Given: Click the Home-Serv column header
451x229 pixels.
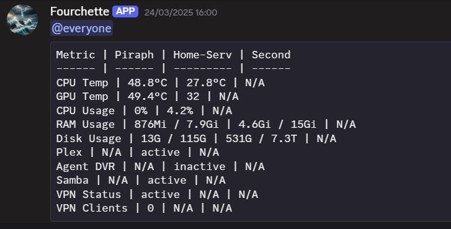Looking at the screenshot, I should (202, 55).
